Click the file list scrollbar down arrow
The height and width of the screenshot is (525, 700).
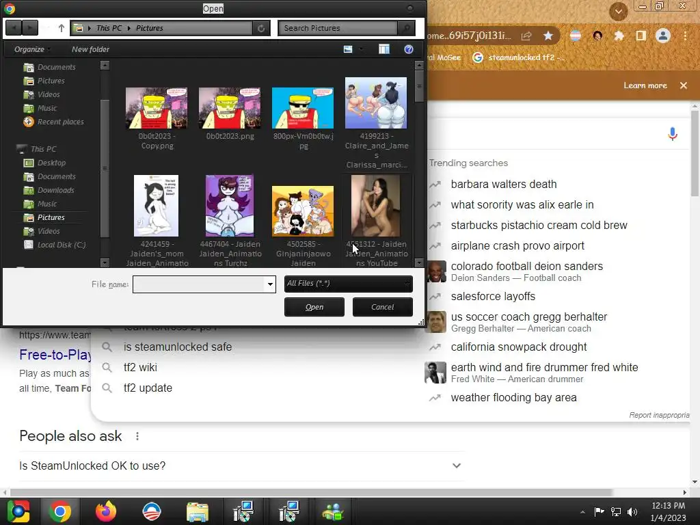tap(419, 263)
